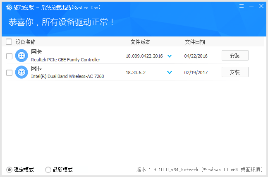268x177 pixels.
Task: Click the version info text in status bar
Action: [x=199, y=170]
